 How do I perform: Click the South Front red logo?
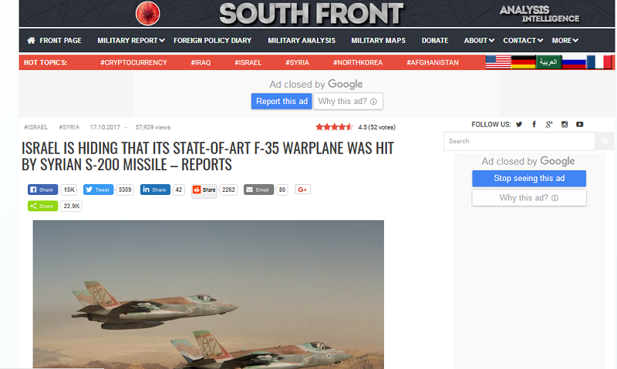147,13
